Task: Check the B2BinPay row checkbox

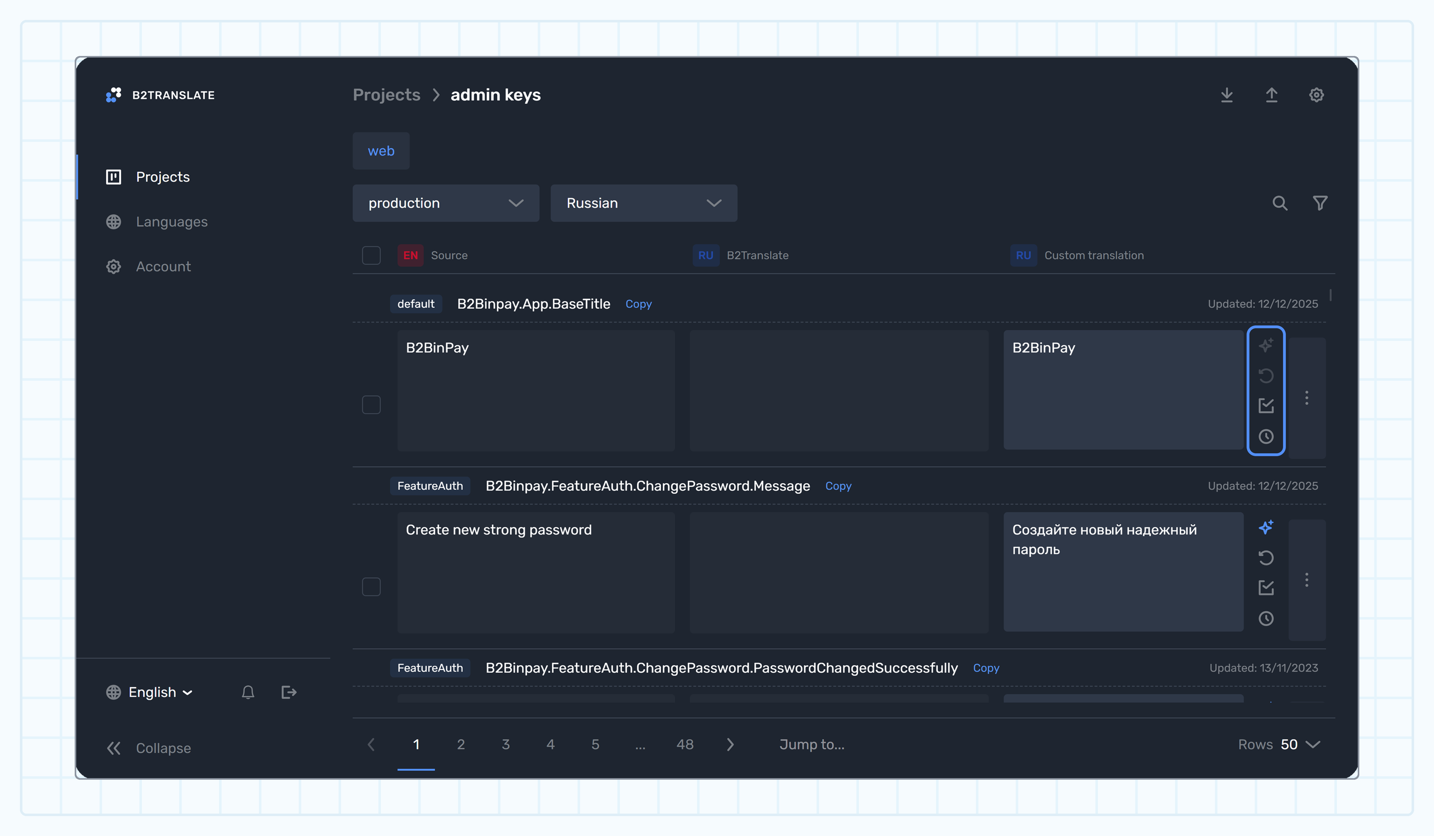Action: click(371, 405)
